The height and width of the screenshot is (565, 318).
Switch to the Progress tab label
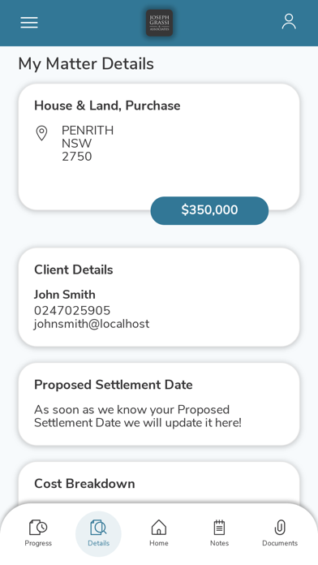pyautogui.click(x=38, y=543)
